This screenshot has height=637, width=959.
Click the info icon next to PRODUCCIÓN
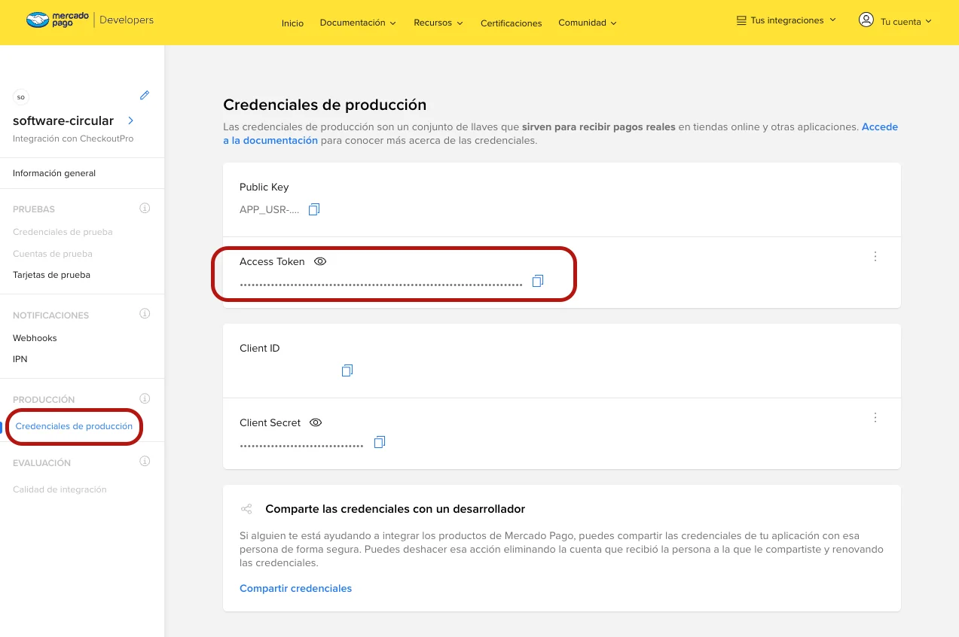pyautogui.click(x=145, y=398)
